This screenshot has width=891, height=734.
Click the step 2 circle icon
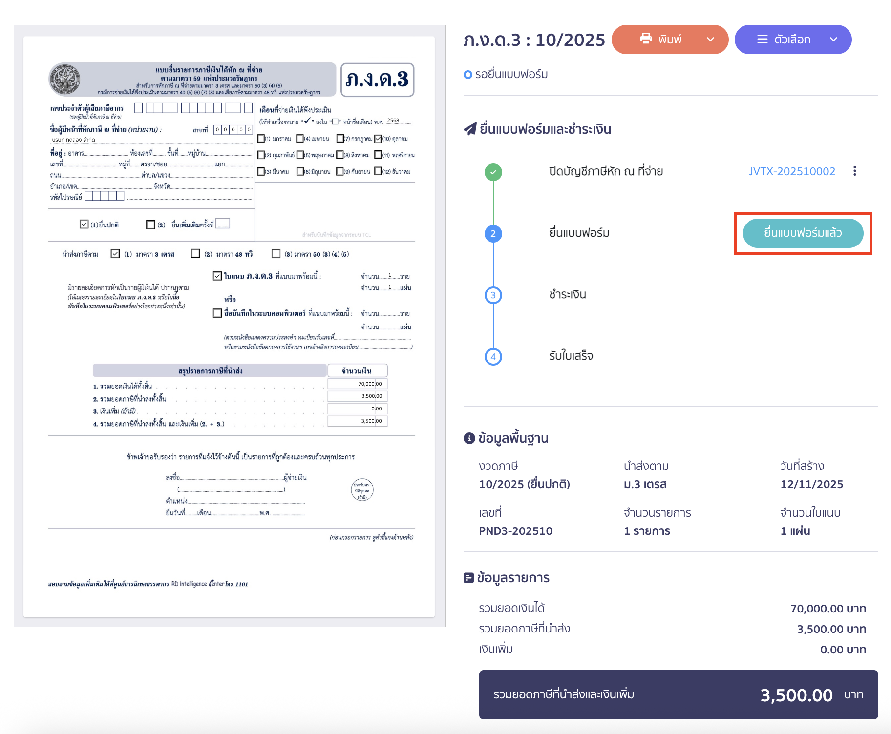(x=493, y=234)
